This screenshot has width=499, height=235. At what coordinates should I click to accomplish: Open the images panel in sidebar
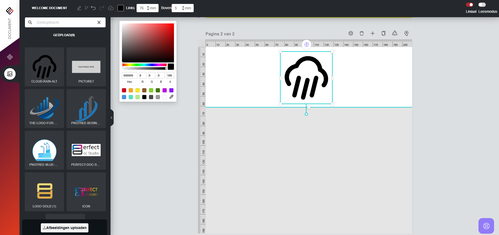(x=10, y=74)
